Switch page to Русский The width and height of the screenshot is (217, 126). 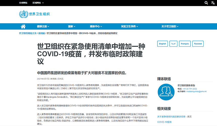(x=198, y=44)
